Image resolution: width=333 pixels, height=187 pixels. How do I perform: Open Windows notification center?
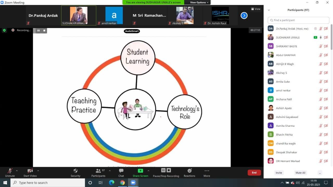(x=326, y=183)
